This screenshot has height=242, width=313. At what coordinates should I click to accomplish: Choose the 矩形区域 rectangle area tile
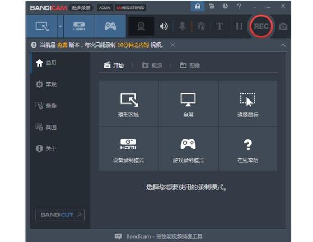click(x=128, y=103)
